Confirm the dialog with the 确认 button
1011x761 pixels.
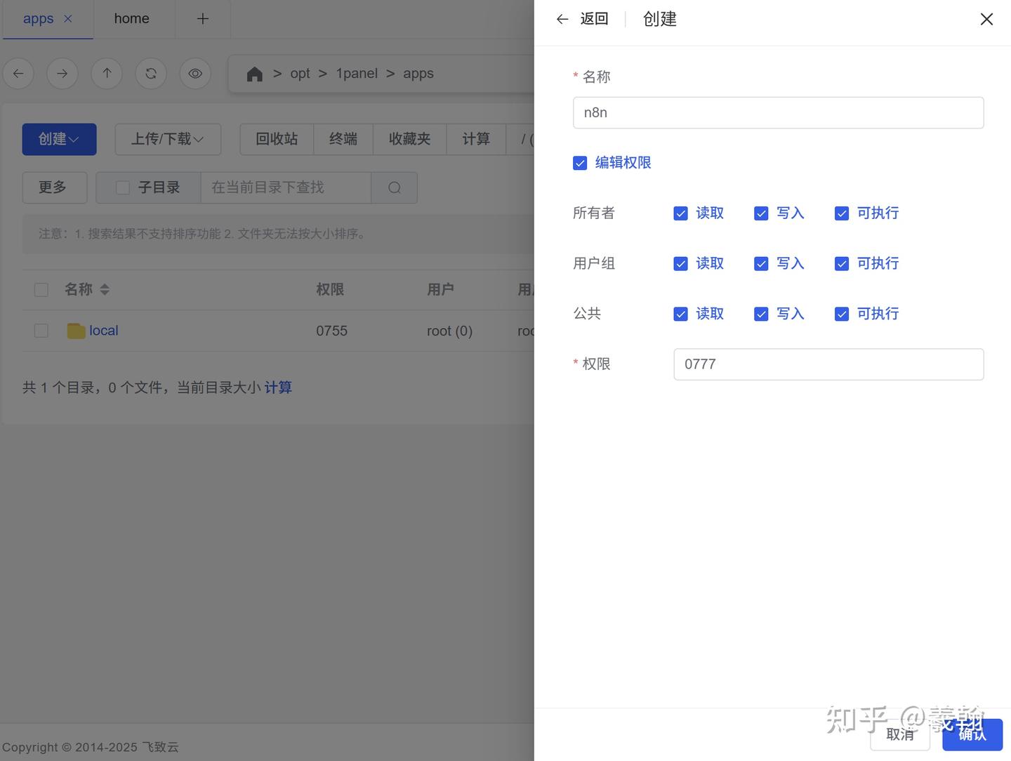pos(972,734)
